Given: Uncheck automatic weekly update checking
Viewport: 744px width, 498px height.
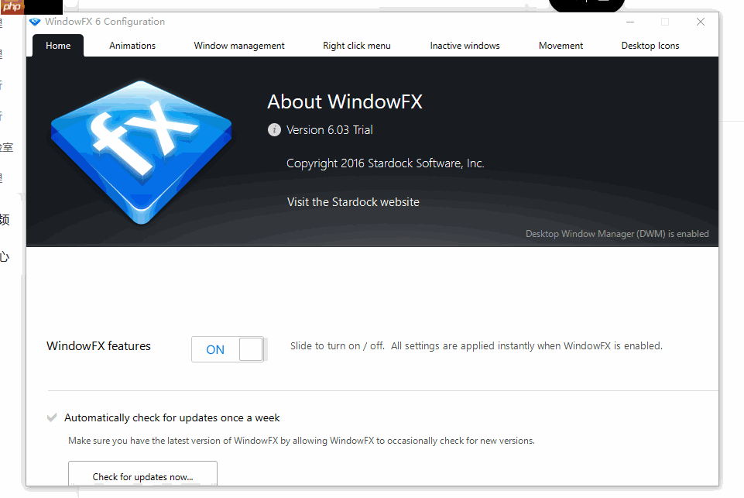Looking at the screenshot, I should 52,417.
